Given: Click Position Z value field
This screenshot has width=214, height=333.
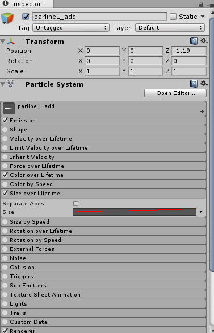Looking at the screenshot, I should 189,51.
